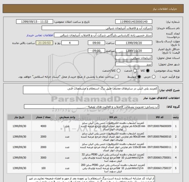Click the general need description text box
The image size is (189, 182).
click(91, 90)
